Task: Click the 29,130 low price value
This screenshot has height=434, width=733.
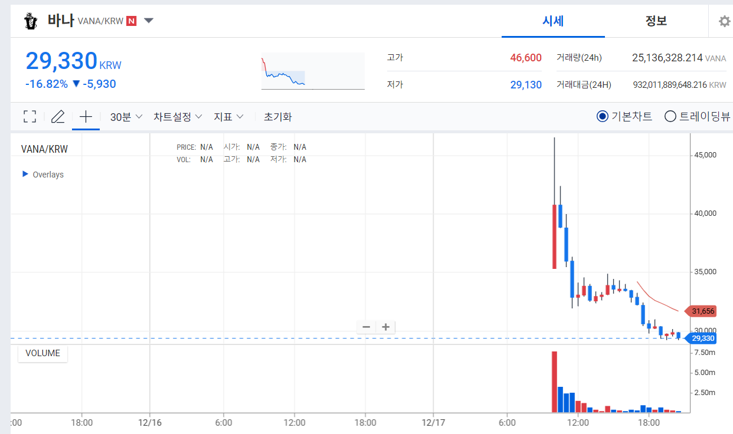Action: 526,85
